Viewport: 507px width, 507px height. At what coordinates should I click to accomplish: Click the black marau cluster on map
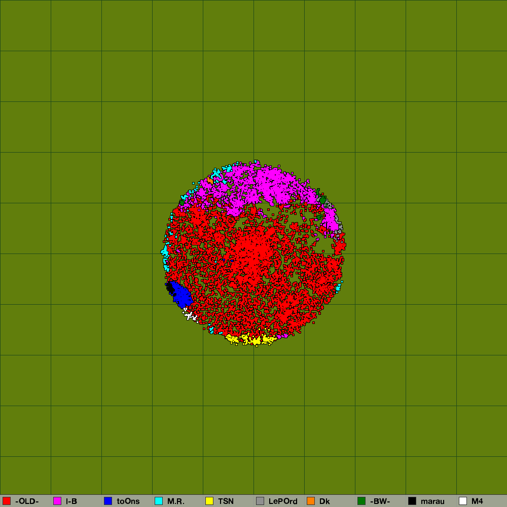pyautogui.click(x=170, y=287)
